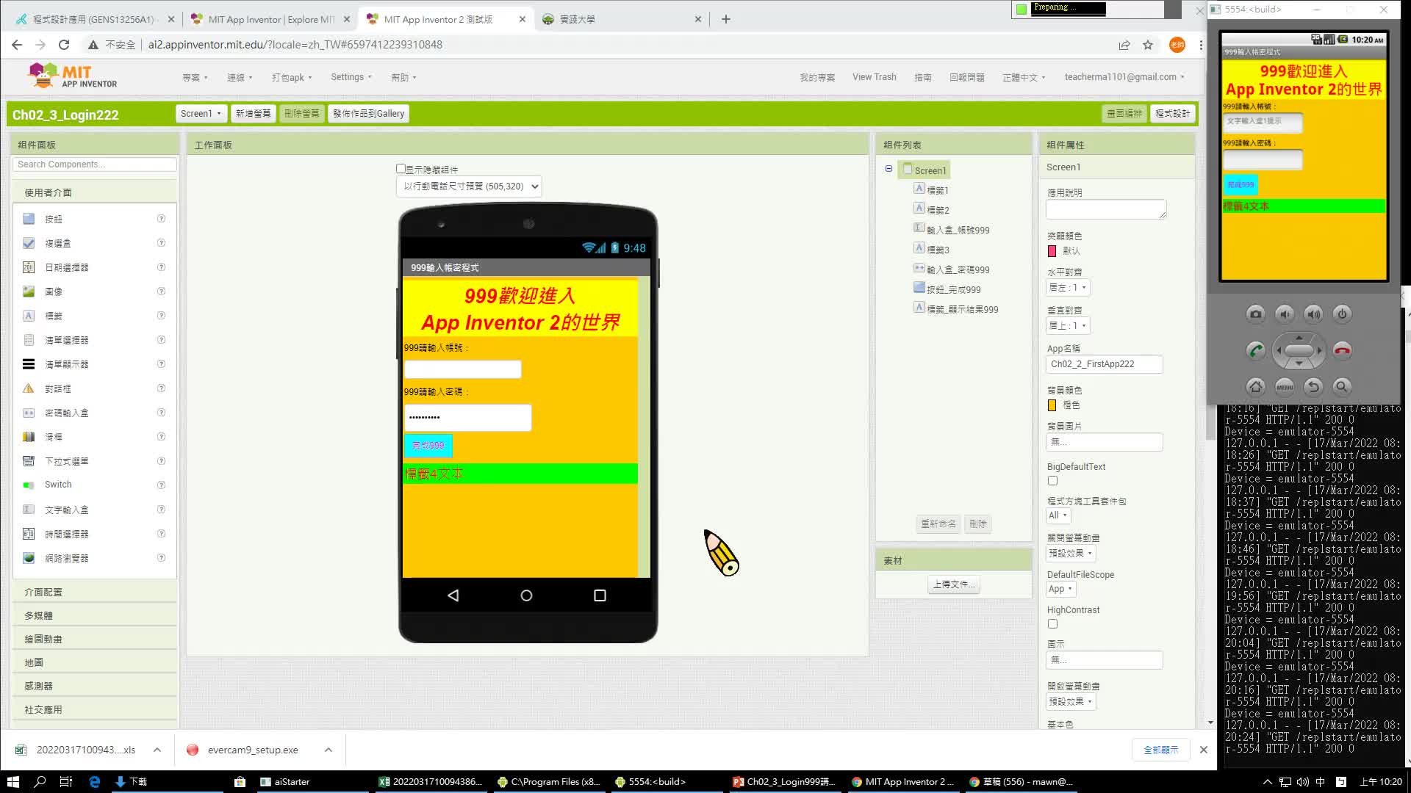1411x793 pixels.
Task: Open the Settings menu
Action: click(351, 77)
